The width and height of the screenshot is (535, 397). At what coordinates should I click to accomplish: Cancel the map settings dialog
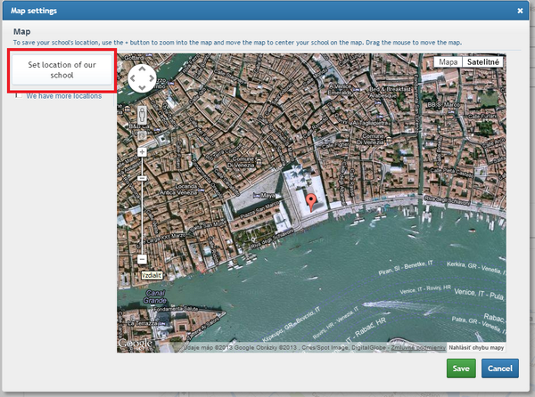coord(499,369)
